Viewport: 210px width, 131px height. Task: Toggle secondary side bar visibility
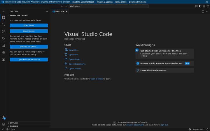point(208,6)
